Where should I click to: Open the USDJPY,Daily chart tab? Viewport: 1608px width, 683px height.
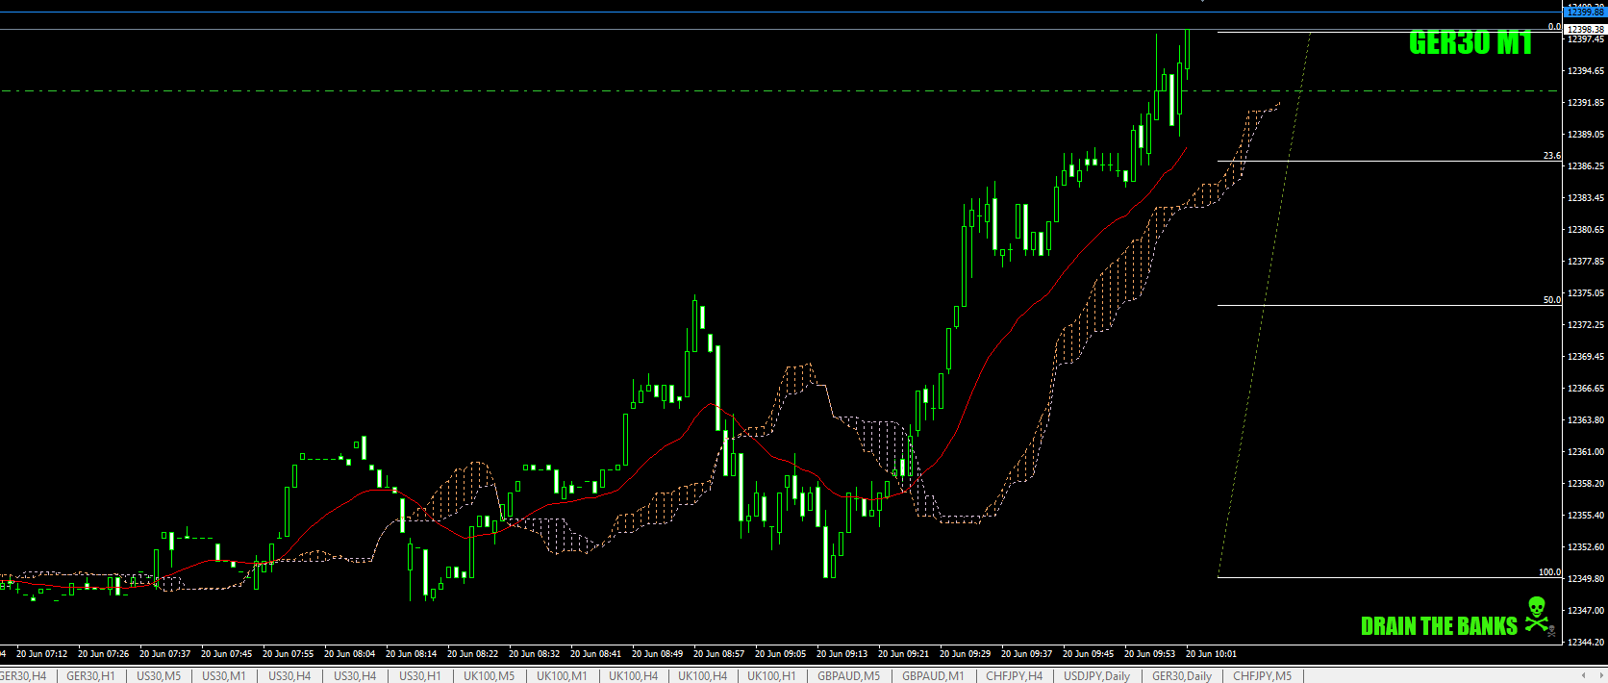click(x=1096, y=676)
